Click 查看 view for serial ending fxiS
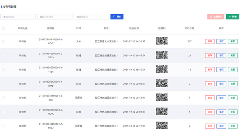 pyautogui.click(x=233, y=98)
